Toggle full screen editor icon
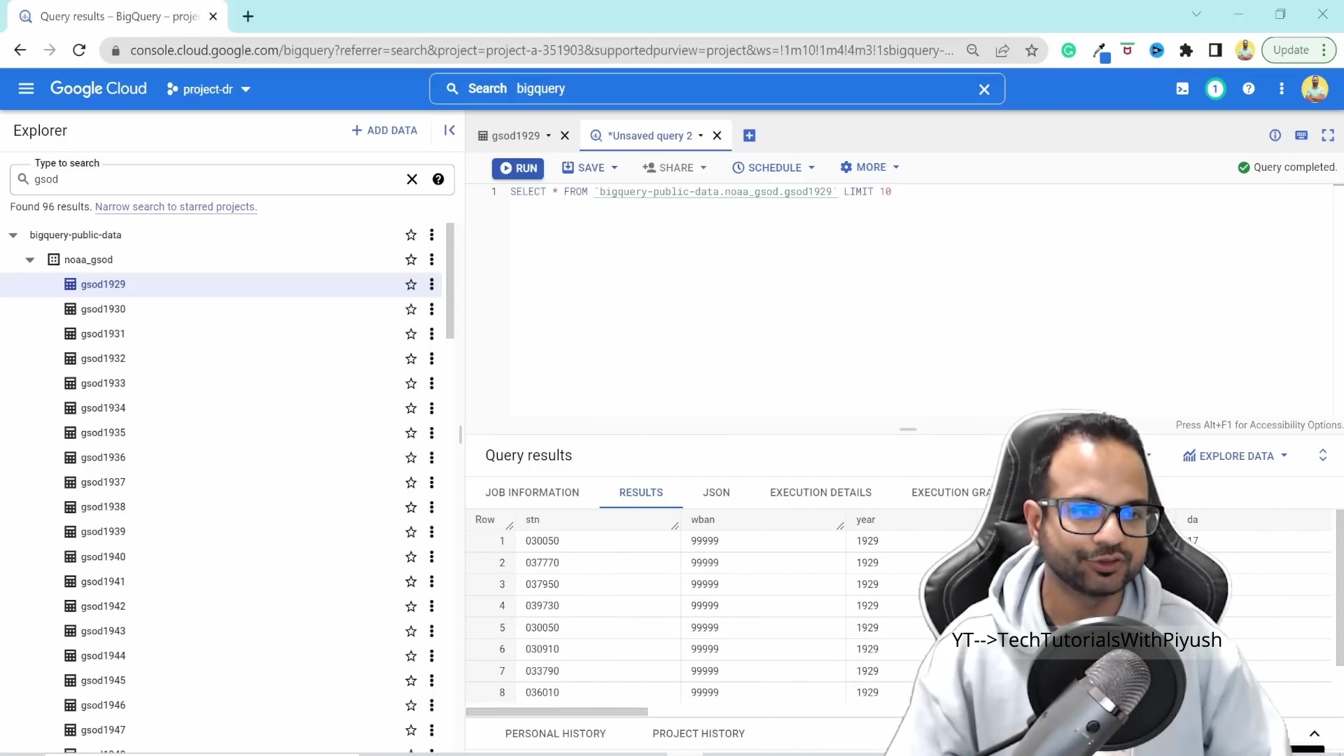This screenshot has height=756, width=1344. pyautogui.click(x=1328, y=136)
